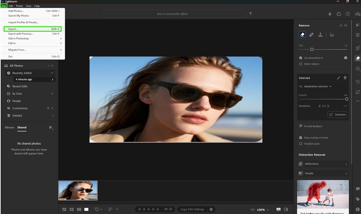The width and height of the screenshot is (361, 214).
Task: Collapse the All Photos section chevron
Action: point(52,66)
